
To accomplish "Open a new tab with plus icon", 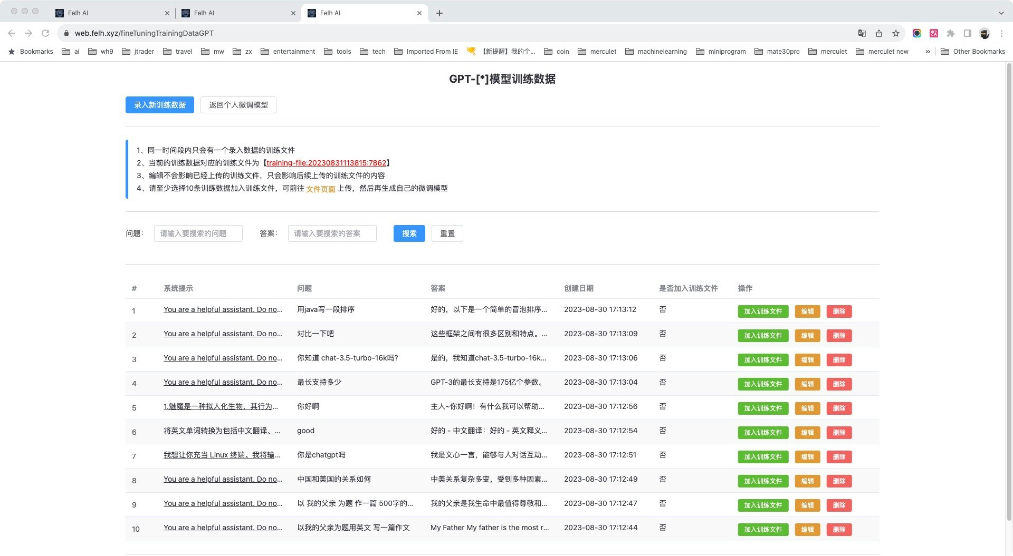I will click(x=439, y=13).
